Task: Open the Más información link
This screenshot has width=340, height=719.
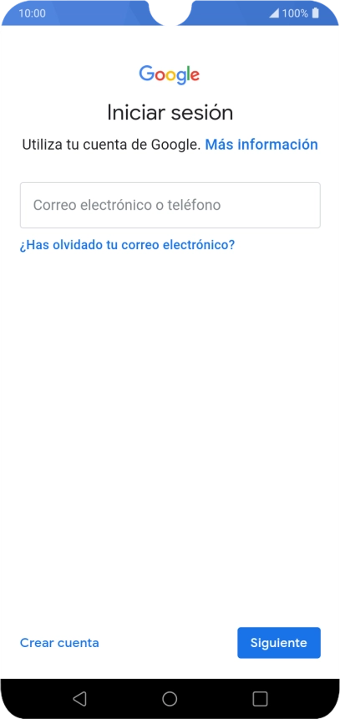Action: 261,145
